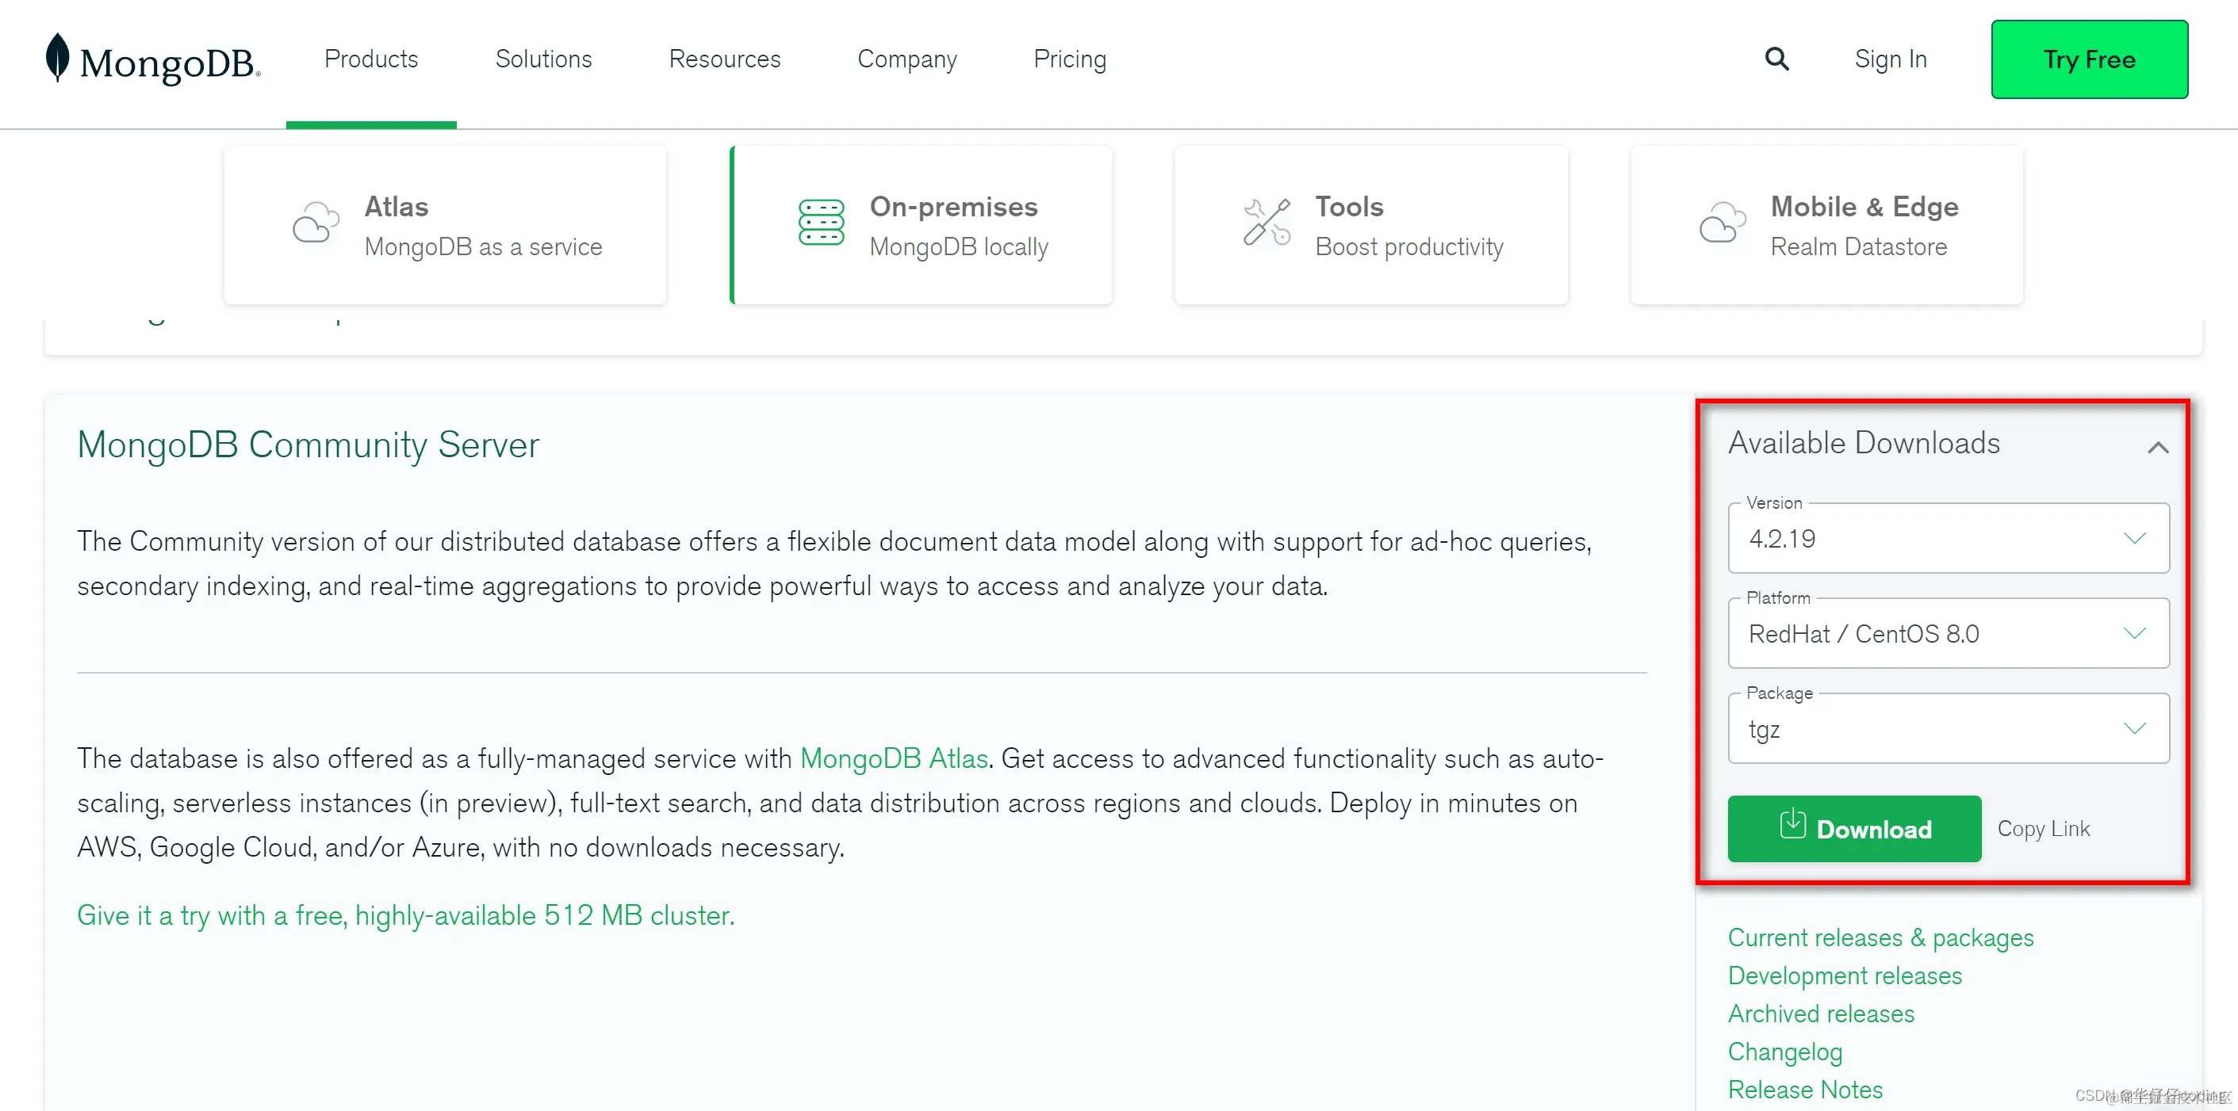
Task: Click the Mobile & Edge cloud icon
Action: (1722, 223)
